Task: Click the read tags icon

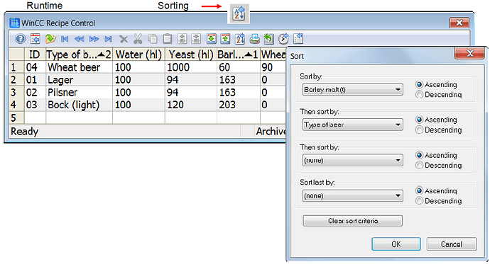Action: point(182,39)
